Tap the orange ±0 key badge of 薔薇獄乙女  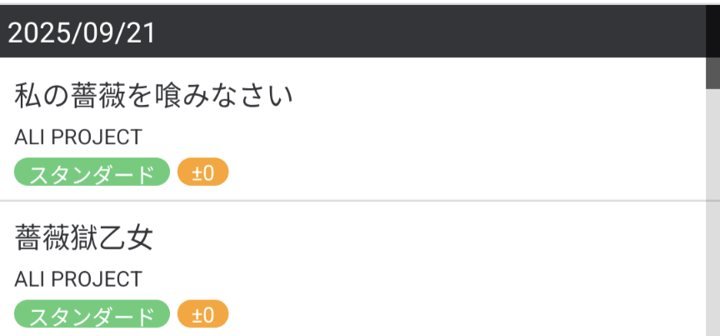coord(202,316)
